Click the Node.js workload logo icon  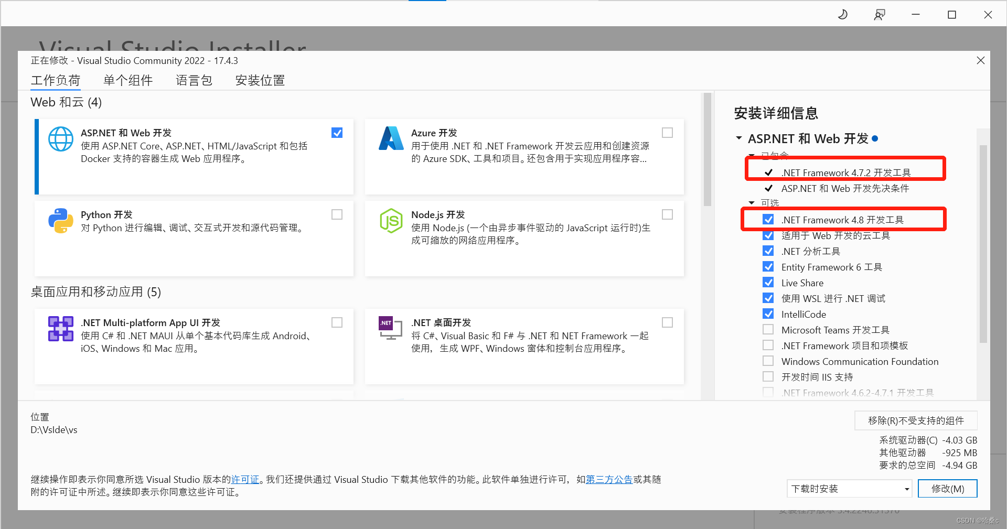(x=391, y=221)
